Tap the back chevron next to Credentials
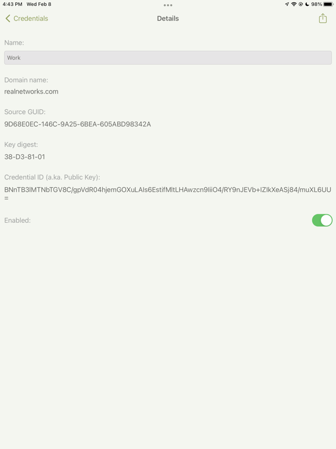 pos(8,18)
